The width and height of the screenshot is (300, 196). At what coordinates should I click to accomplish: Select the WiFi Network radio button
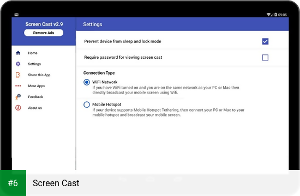pos(87,82)
